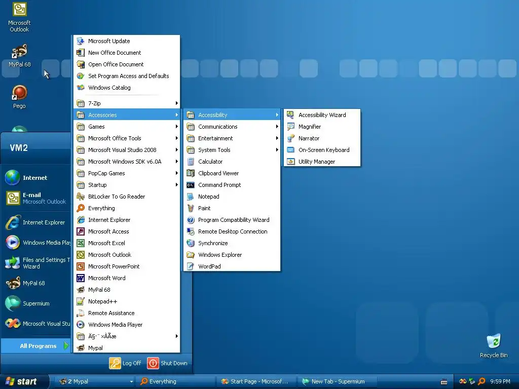Click the bottom Mypal entry in programs list
519x389 pixels.
[x=126, y=348]
